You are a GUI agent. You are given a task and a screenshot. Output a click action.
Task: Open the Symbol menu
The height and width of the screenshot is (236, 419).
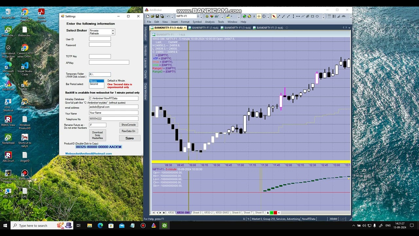tap(197, 22)
